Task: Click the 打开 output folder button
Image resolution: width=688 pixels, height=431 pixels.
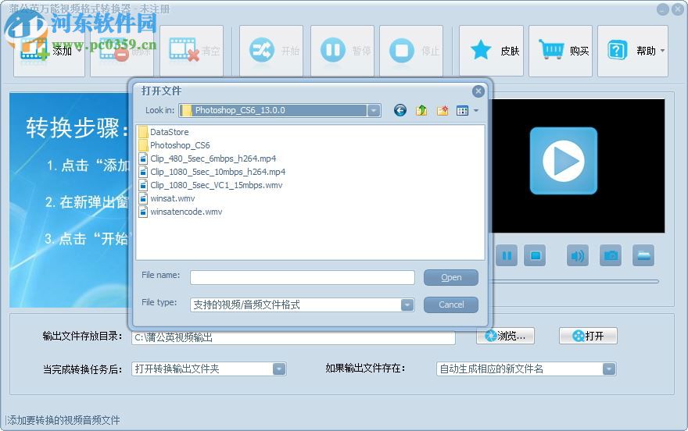Action: [588, 336]
